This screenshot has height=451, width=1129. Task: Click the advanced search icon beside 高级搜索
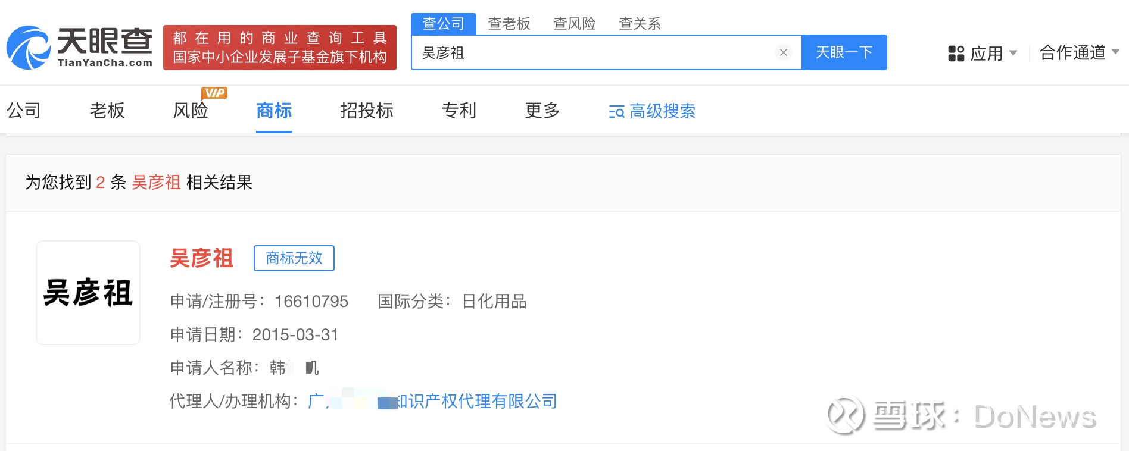[616, 111]
